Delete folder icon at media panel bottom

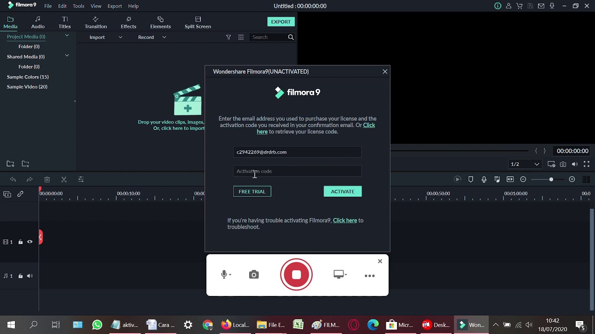(26, 164)
